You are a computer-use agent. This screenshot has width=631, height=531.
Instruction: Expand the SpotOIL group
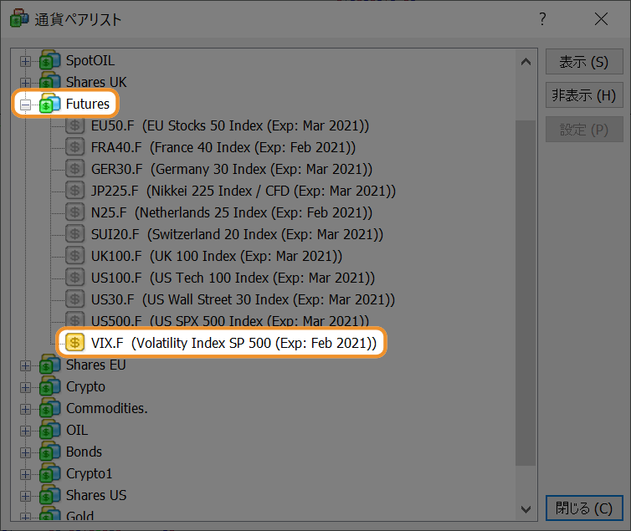tap(25, 62)
